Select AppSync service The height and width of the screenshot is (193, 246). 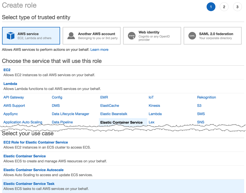(x=11, y=114)
